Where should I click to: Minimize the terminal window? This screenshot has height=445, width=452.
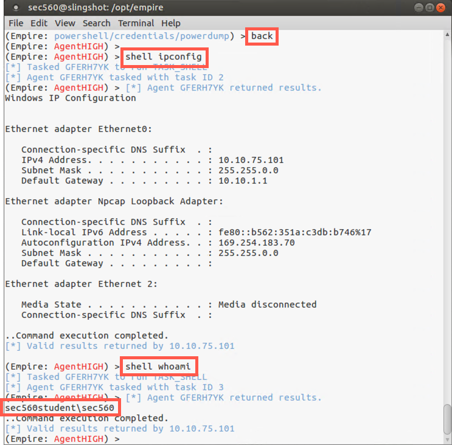419,7
